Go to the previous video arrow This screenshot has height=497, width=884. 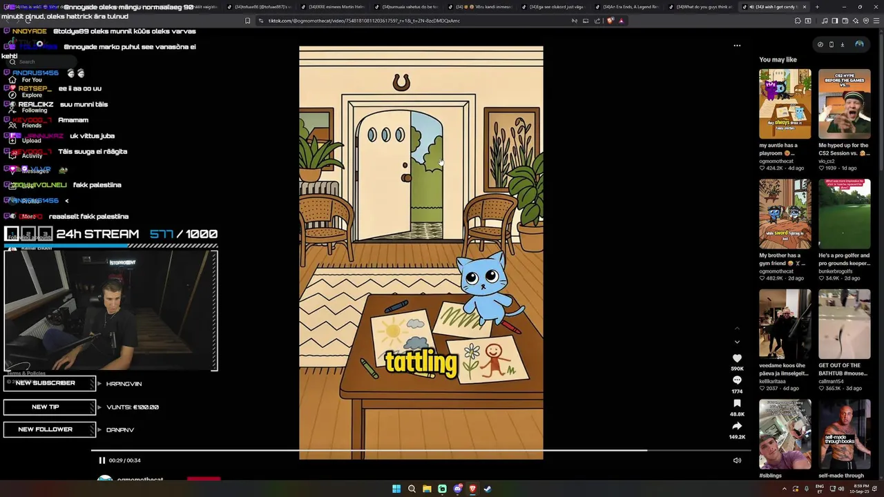[737, 329]
